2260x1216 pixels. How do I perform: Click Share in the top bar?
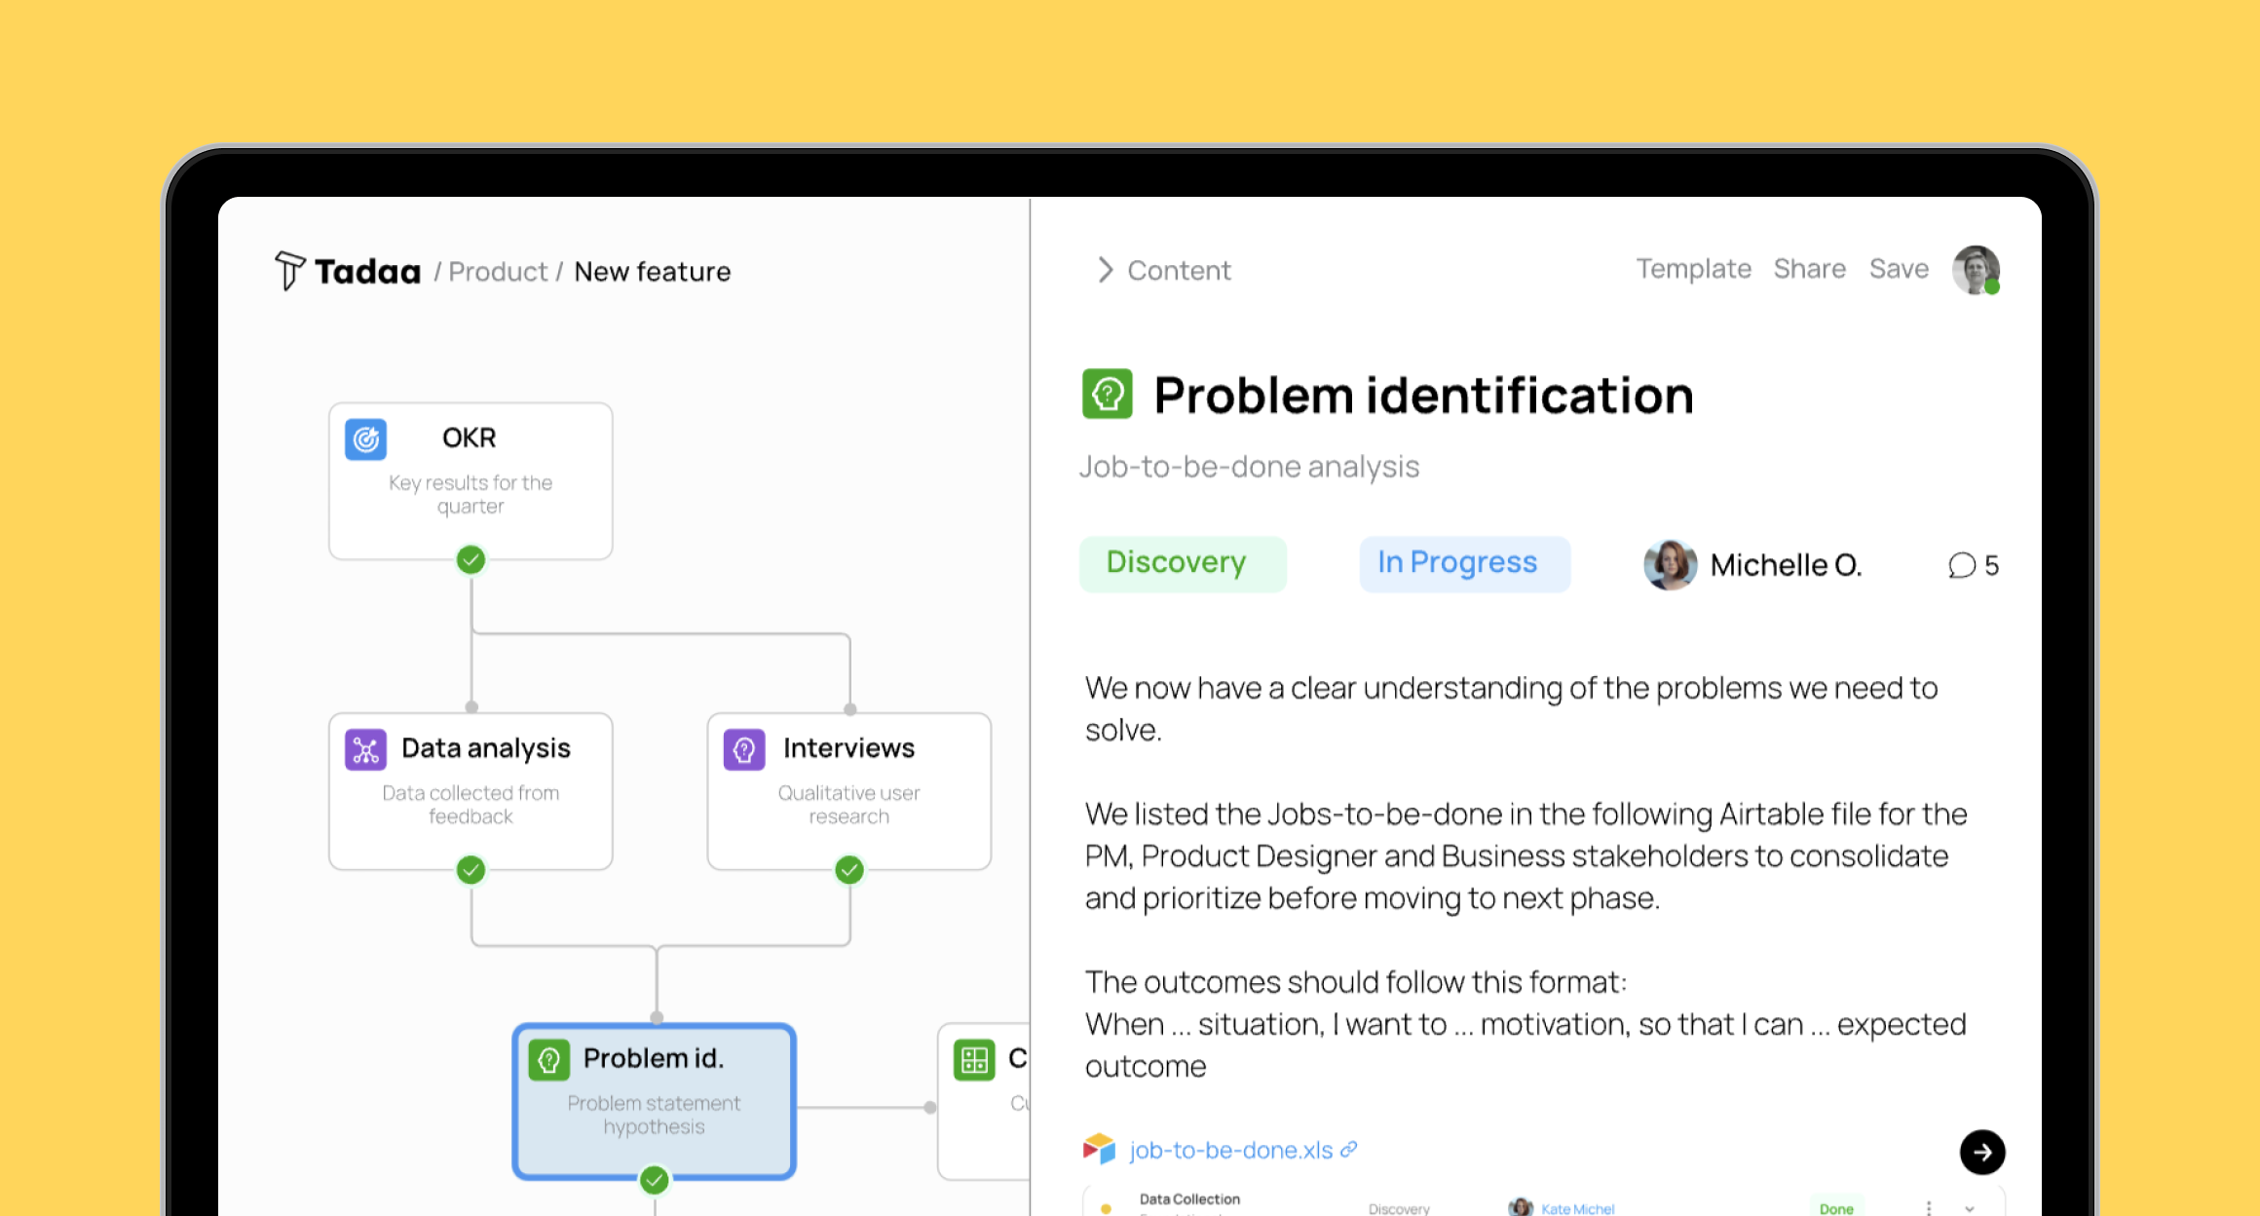point(1809,269)
